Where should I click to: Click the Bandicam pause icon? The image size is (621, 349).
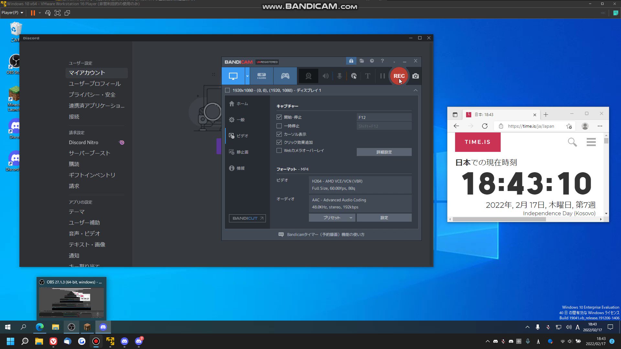tap(382, 76)
